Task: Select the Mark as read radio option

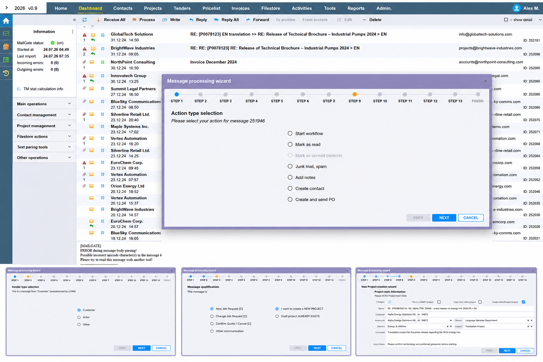Action: (290, 144)
